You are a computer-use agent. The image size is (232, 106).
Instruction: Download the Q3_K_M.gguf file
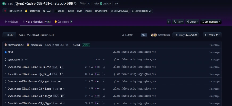[x=104, y=96]
